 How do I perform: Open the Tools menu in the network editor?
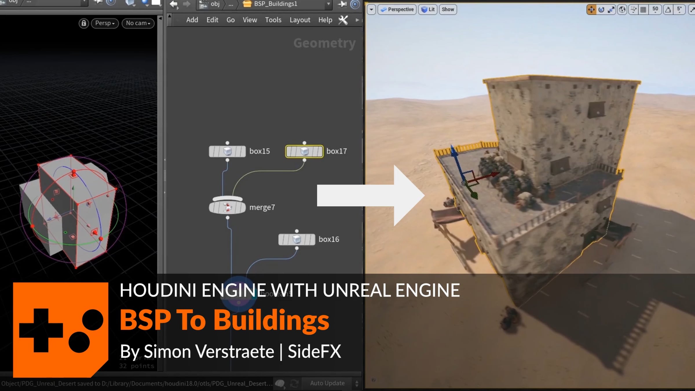pyautogui.click(x=273, y=20)
